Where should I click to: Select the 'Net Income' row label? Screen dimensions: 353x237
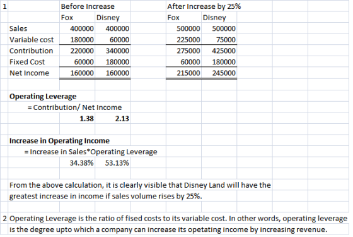click(x=29, y=73)
